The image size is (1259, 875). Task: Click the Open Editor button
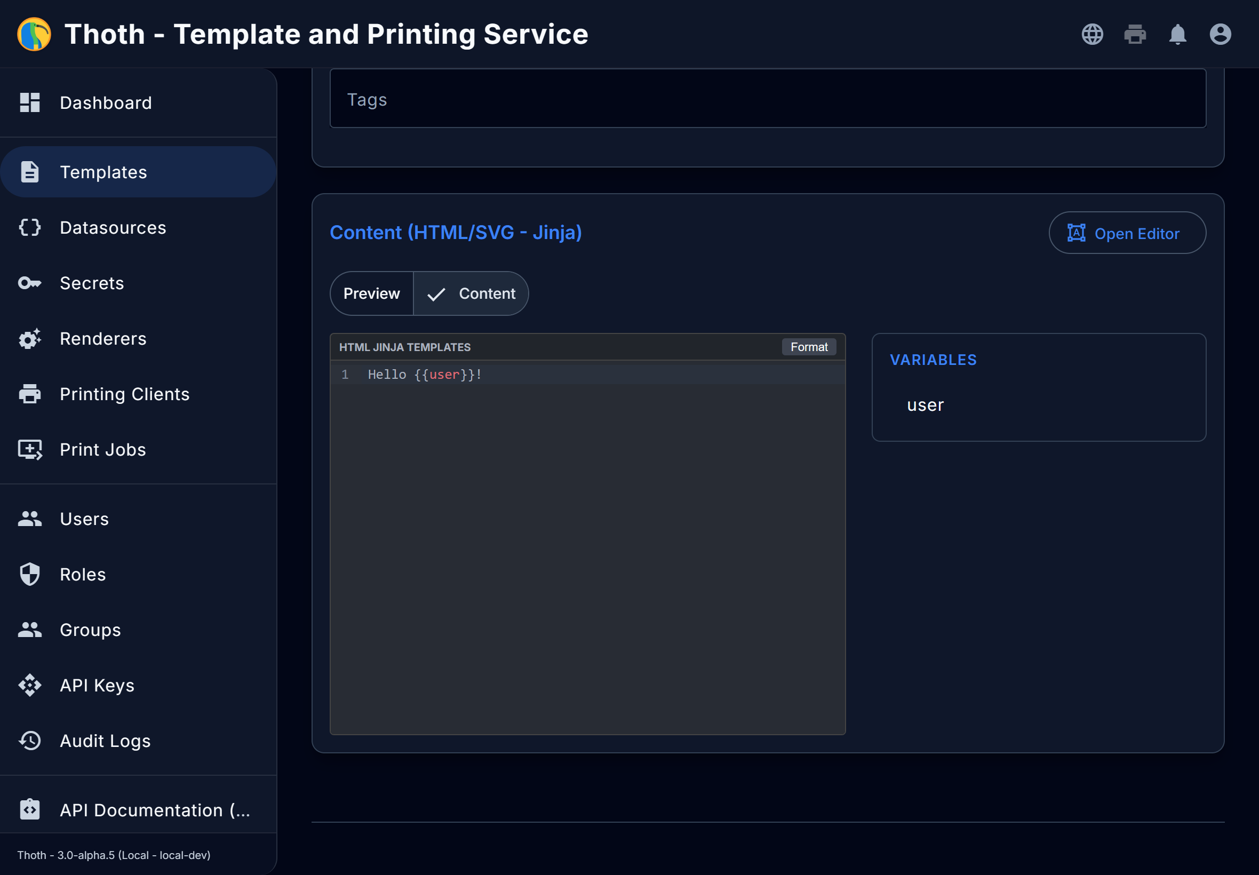coord(1127,233)
